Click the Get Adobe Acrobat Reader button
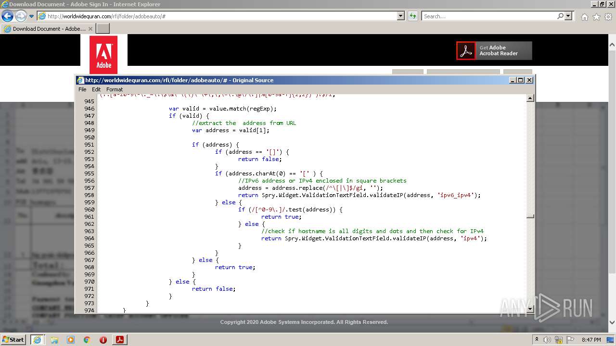Screen dimensions: 616x346 (494, 50)
